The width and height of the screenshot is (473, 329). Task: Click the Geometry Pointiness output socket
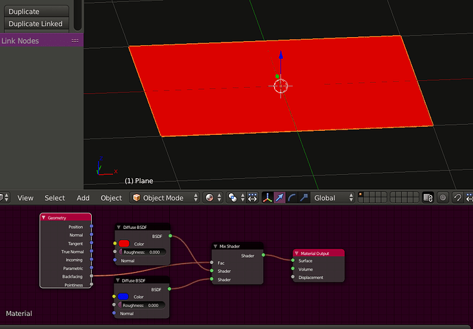pyautogui.click(x=91, y=284)
